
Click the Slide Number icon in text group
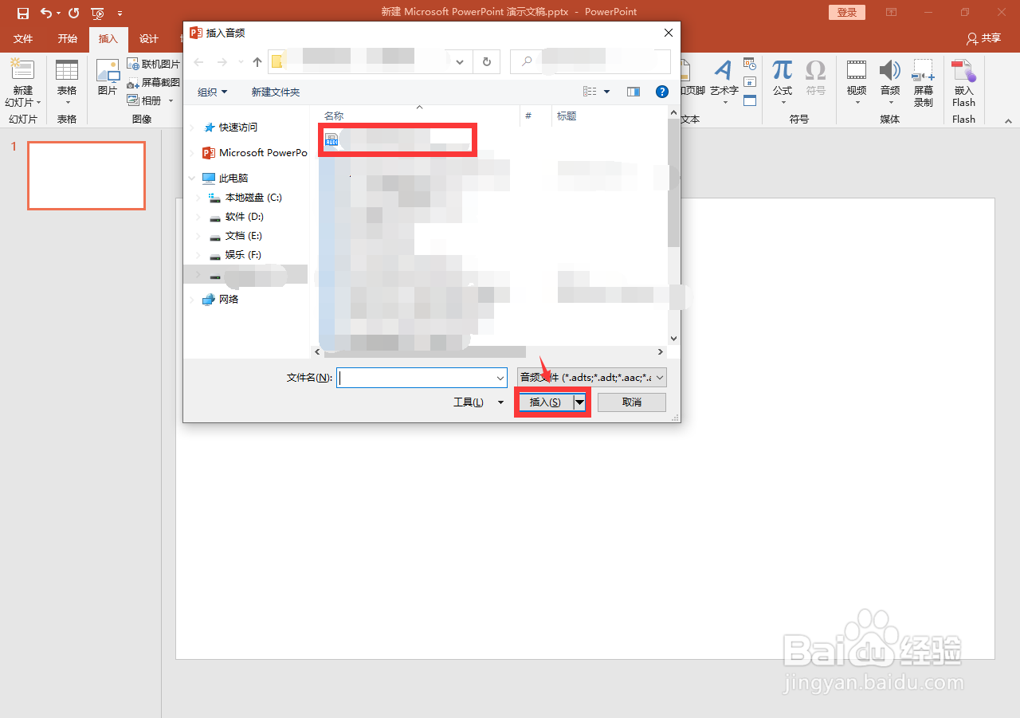click(749, 82)
